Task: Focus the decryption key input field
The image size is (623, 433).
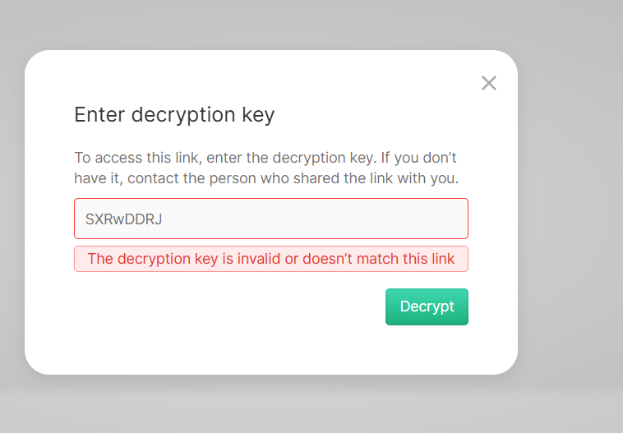Action: tap(271, 219)
